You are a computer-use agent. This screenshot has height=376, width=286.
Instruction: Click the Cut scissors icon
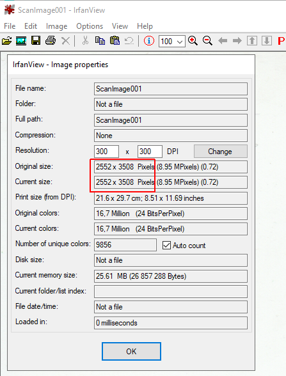click(x=85, y=41)
